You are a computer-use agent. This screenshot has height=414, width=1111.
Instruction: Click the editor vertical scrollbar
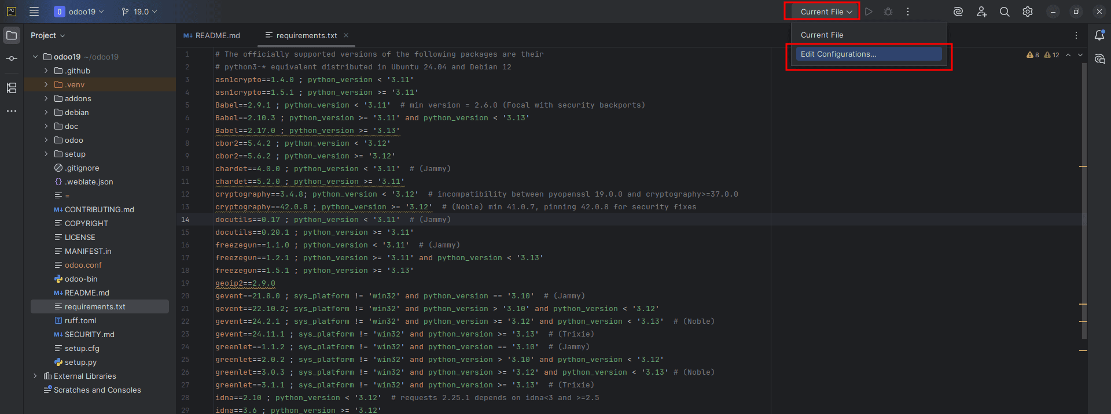point(1084,201)
